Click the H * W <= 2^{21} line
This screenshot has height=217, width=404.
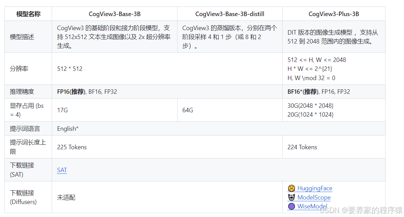click(x=310, y=69)
